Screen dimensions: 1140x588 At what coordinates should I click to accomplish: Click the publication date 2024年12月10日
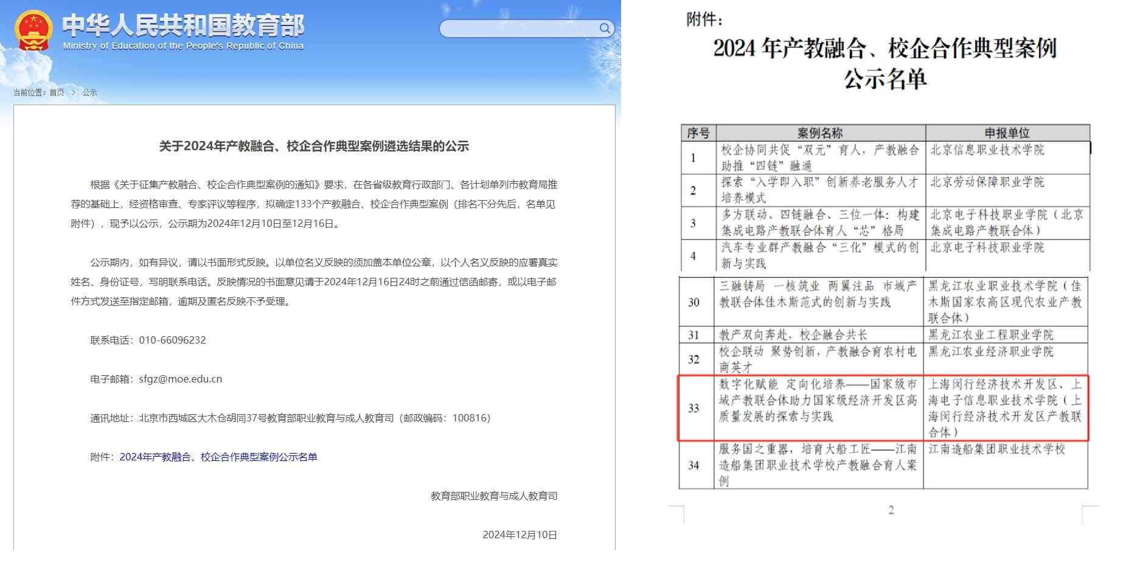click(520, 534)
